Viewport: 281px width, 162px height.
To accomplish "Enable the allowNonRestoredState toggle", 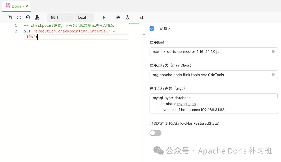I will click(x=155, y=133).
